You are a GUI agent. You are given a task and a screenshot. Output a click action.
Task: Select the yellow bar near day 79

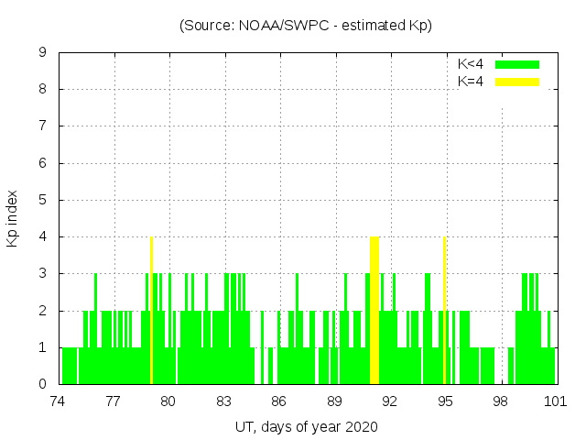(151, 310)
